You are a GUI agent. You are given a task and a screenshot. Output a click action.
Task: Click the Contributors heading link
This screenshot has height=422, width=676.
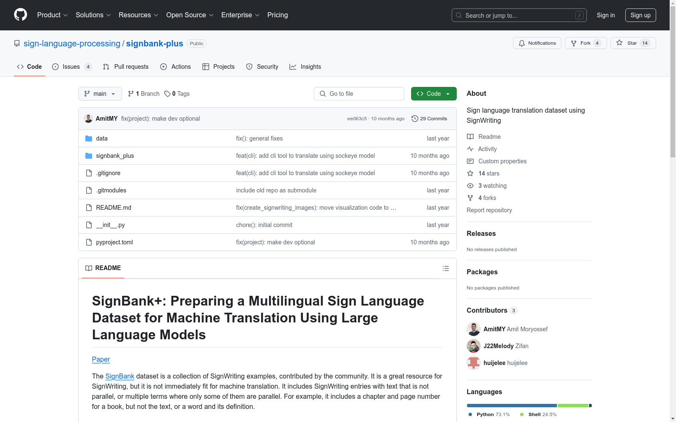[x=487, y=310]
